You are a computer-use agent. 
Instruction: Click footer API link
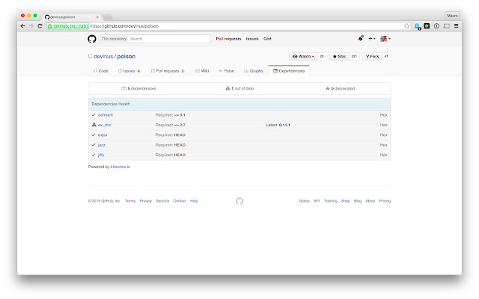(x=317, y=201)
